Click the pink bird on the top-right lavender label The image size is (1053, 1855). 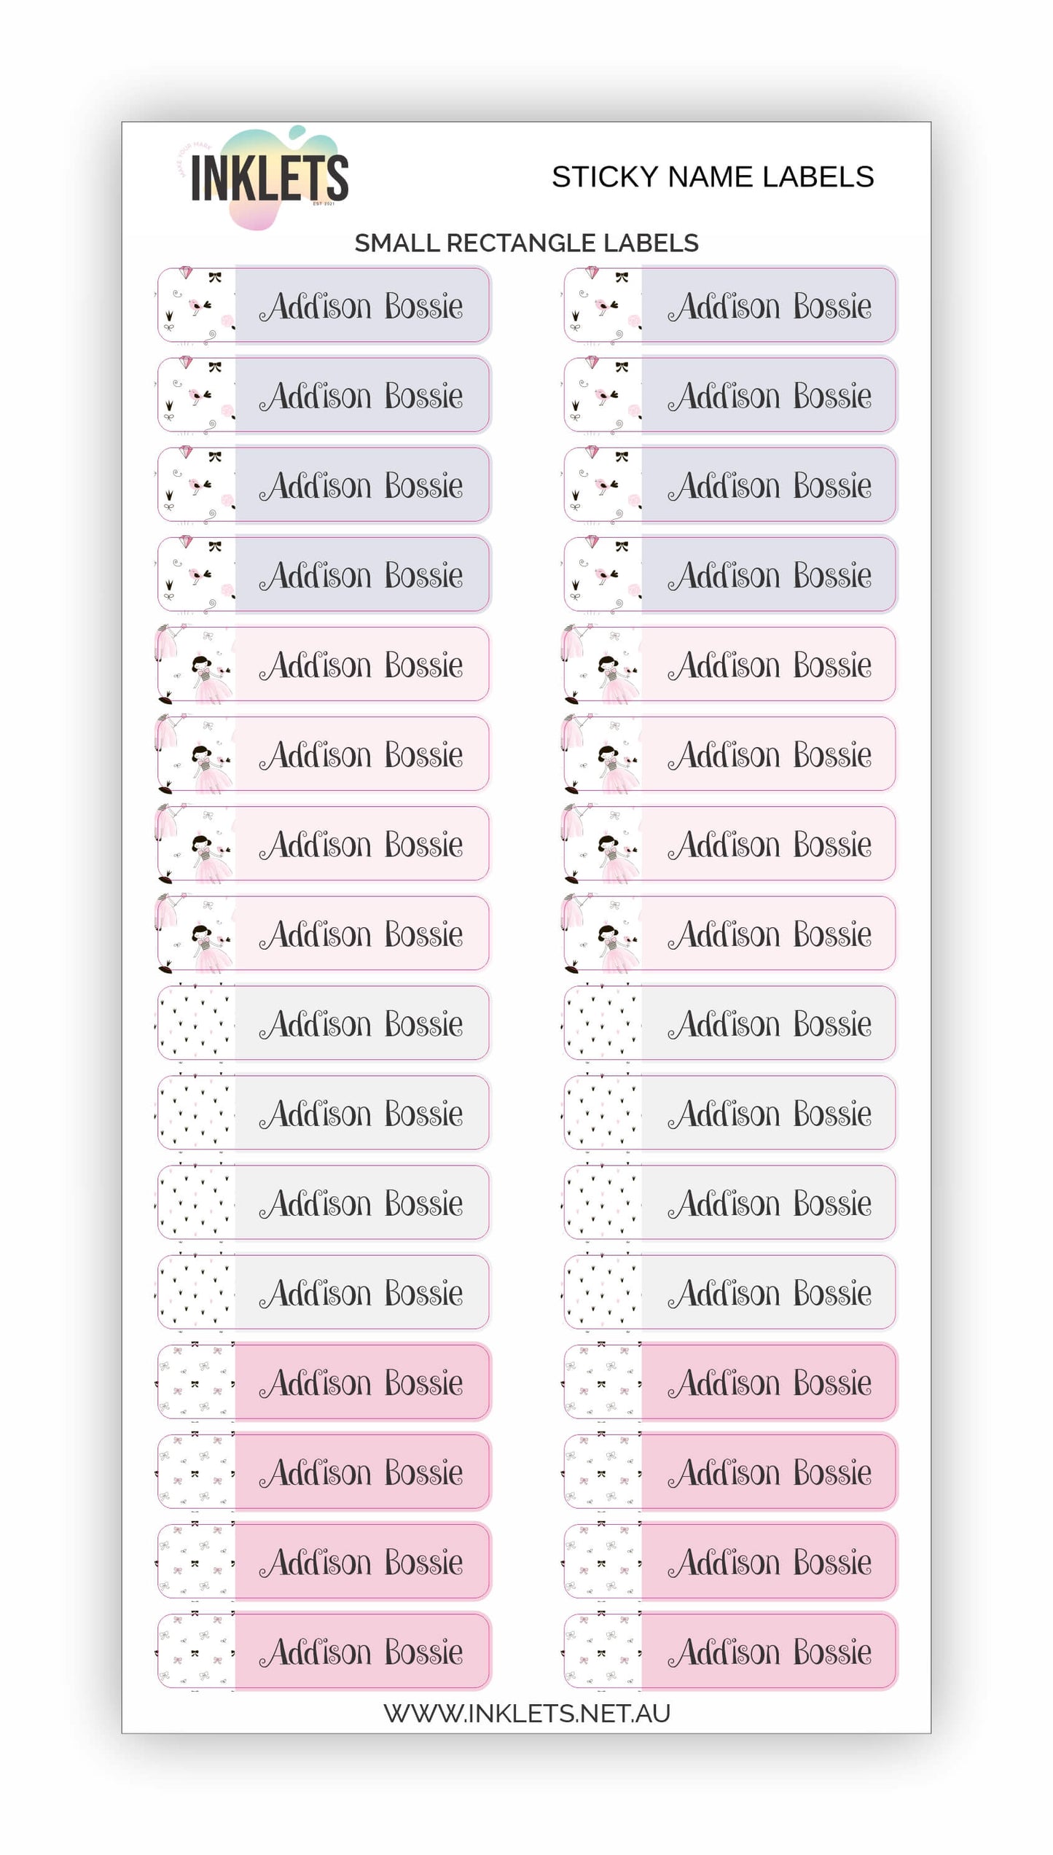pyautogui.click(x=604, y=305)
